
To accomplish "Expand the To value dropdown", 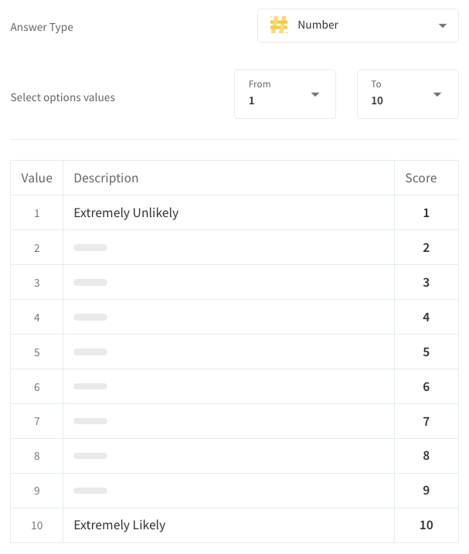I will [407, 94].
